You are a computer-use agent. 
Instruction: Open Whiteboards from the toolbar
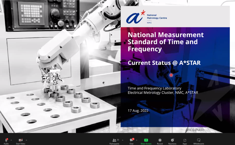(198, 140)
